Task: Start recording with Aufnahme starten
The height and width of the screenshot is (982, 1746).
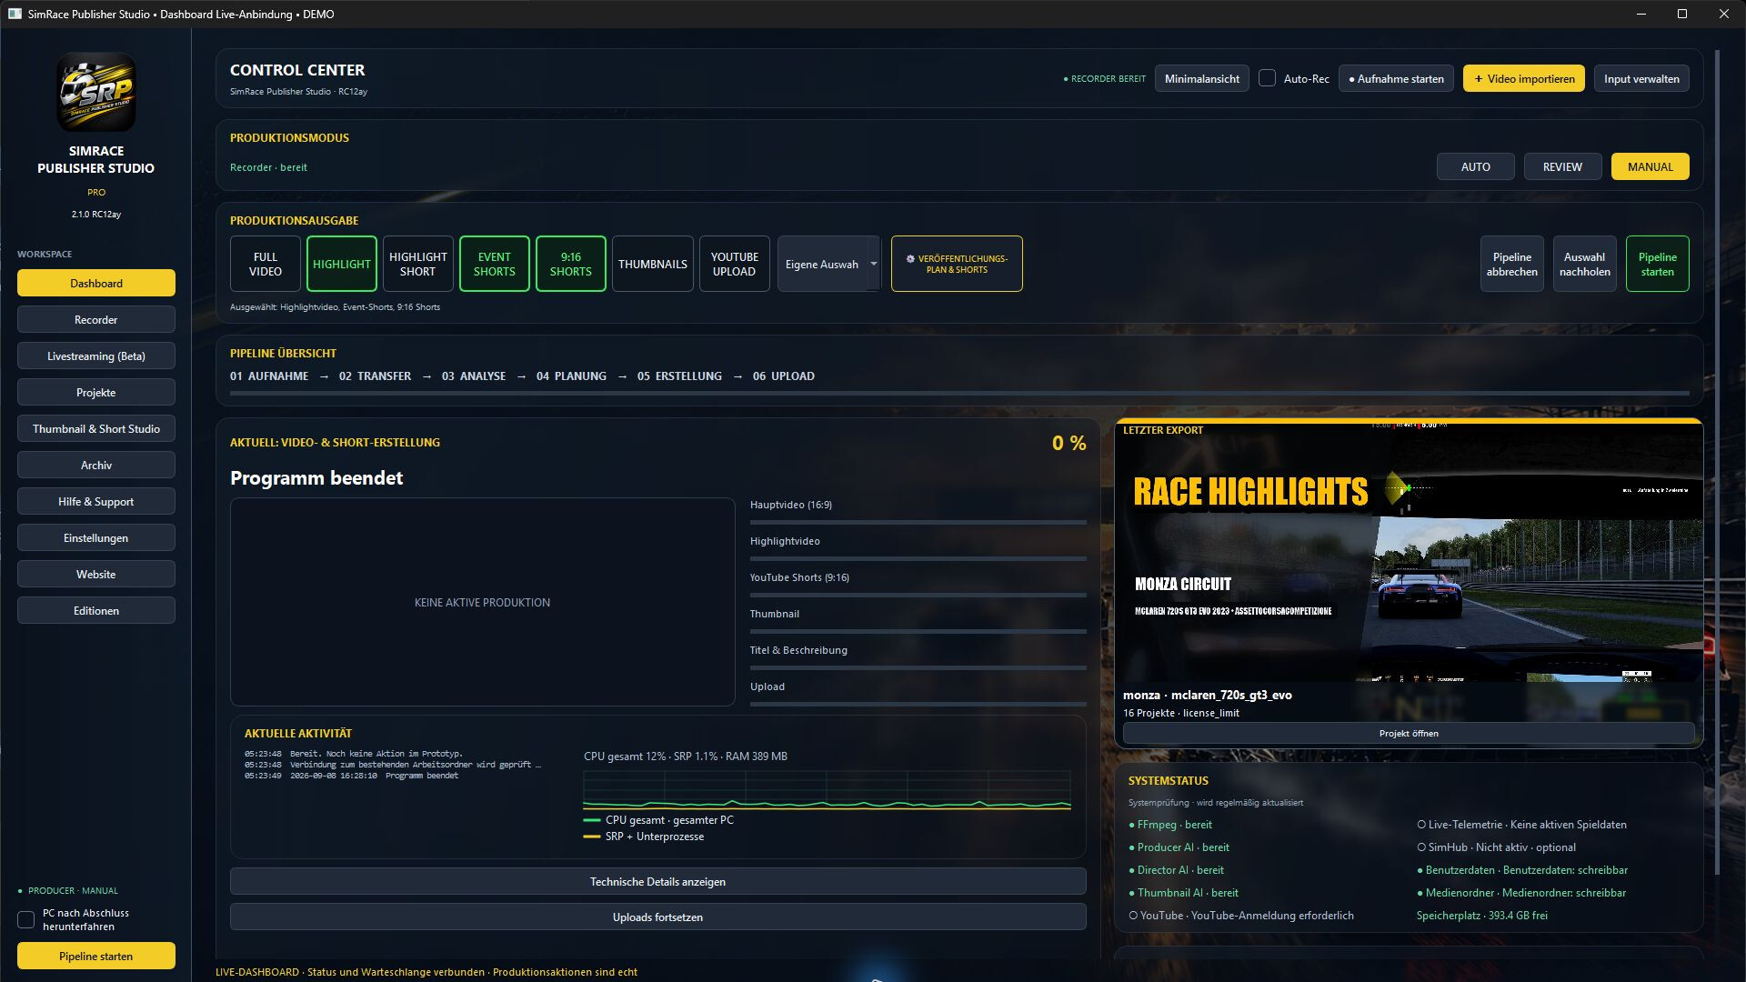Action: point(1396,78)
